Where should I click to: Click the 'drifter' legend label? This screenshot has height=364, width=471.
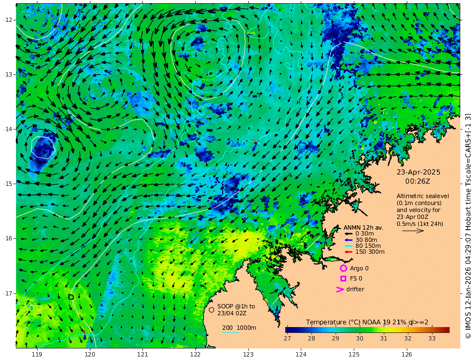point(355,289)
